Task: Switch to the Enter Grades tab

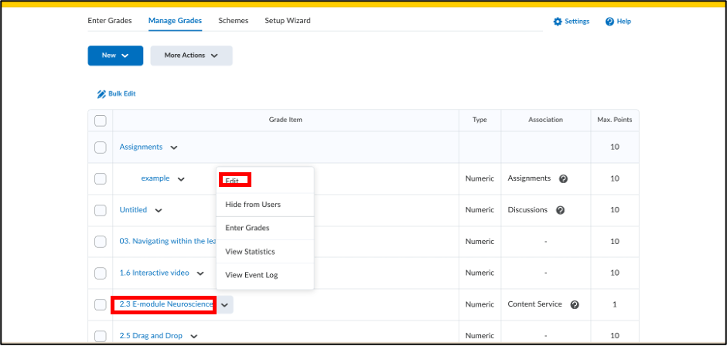Action: tap(110, 21)
